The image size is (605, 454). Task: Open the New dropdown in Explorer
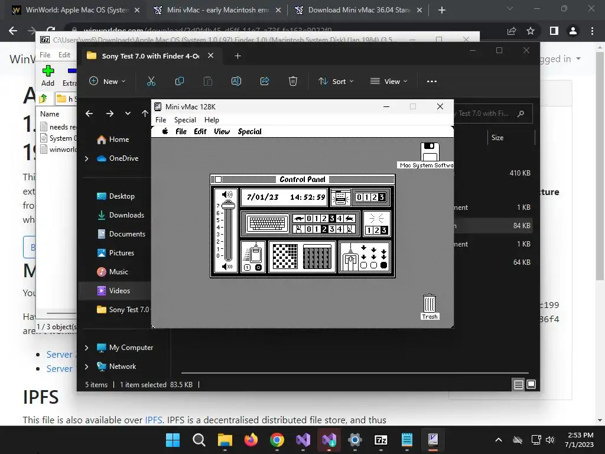pyautogui.click(x=108, y=81)
